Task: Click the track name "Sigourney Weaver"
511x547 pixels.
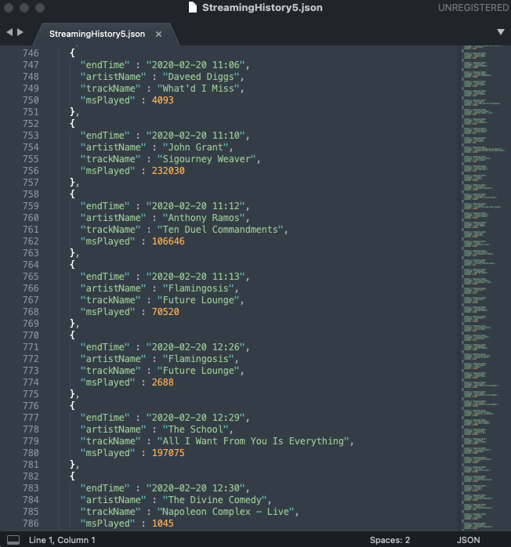Action: tap(207, 159)
